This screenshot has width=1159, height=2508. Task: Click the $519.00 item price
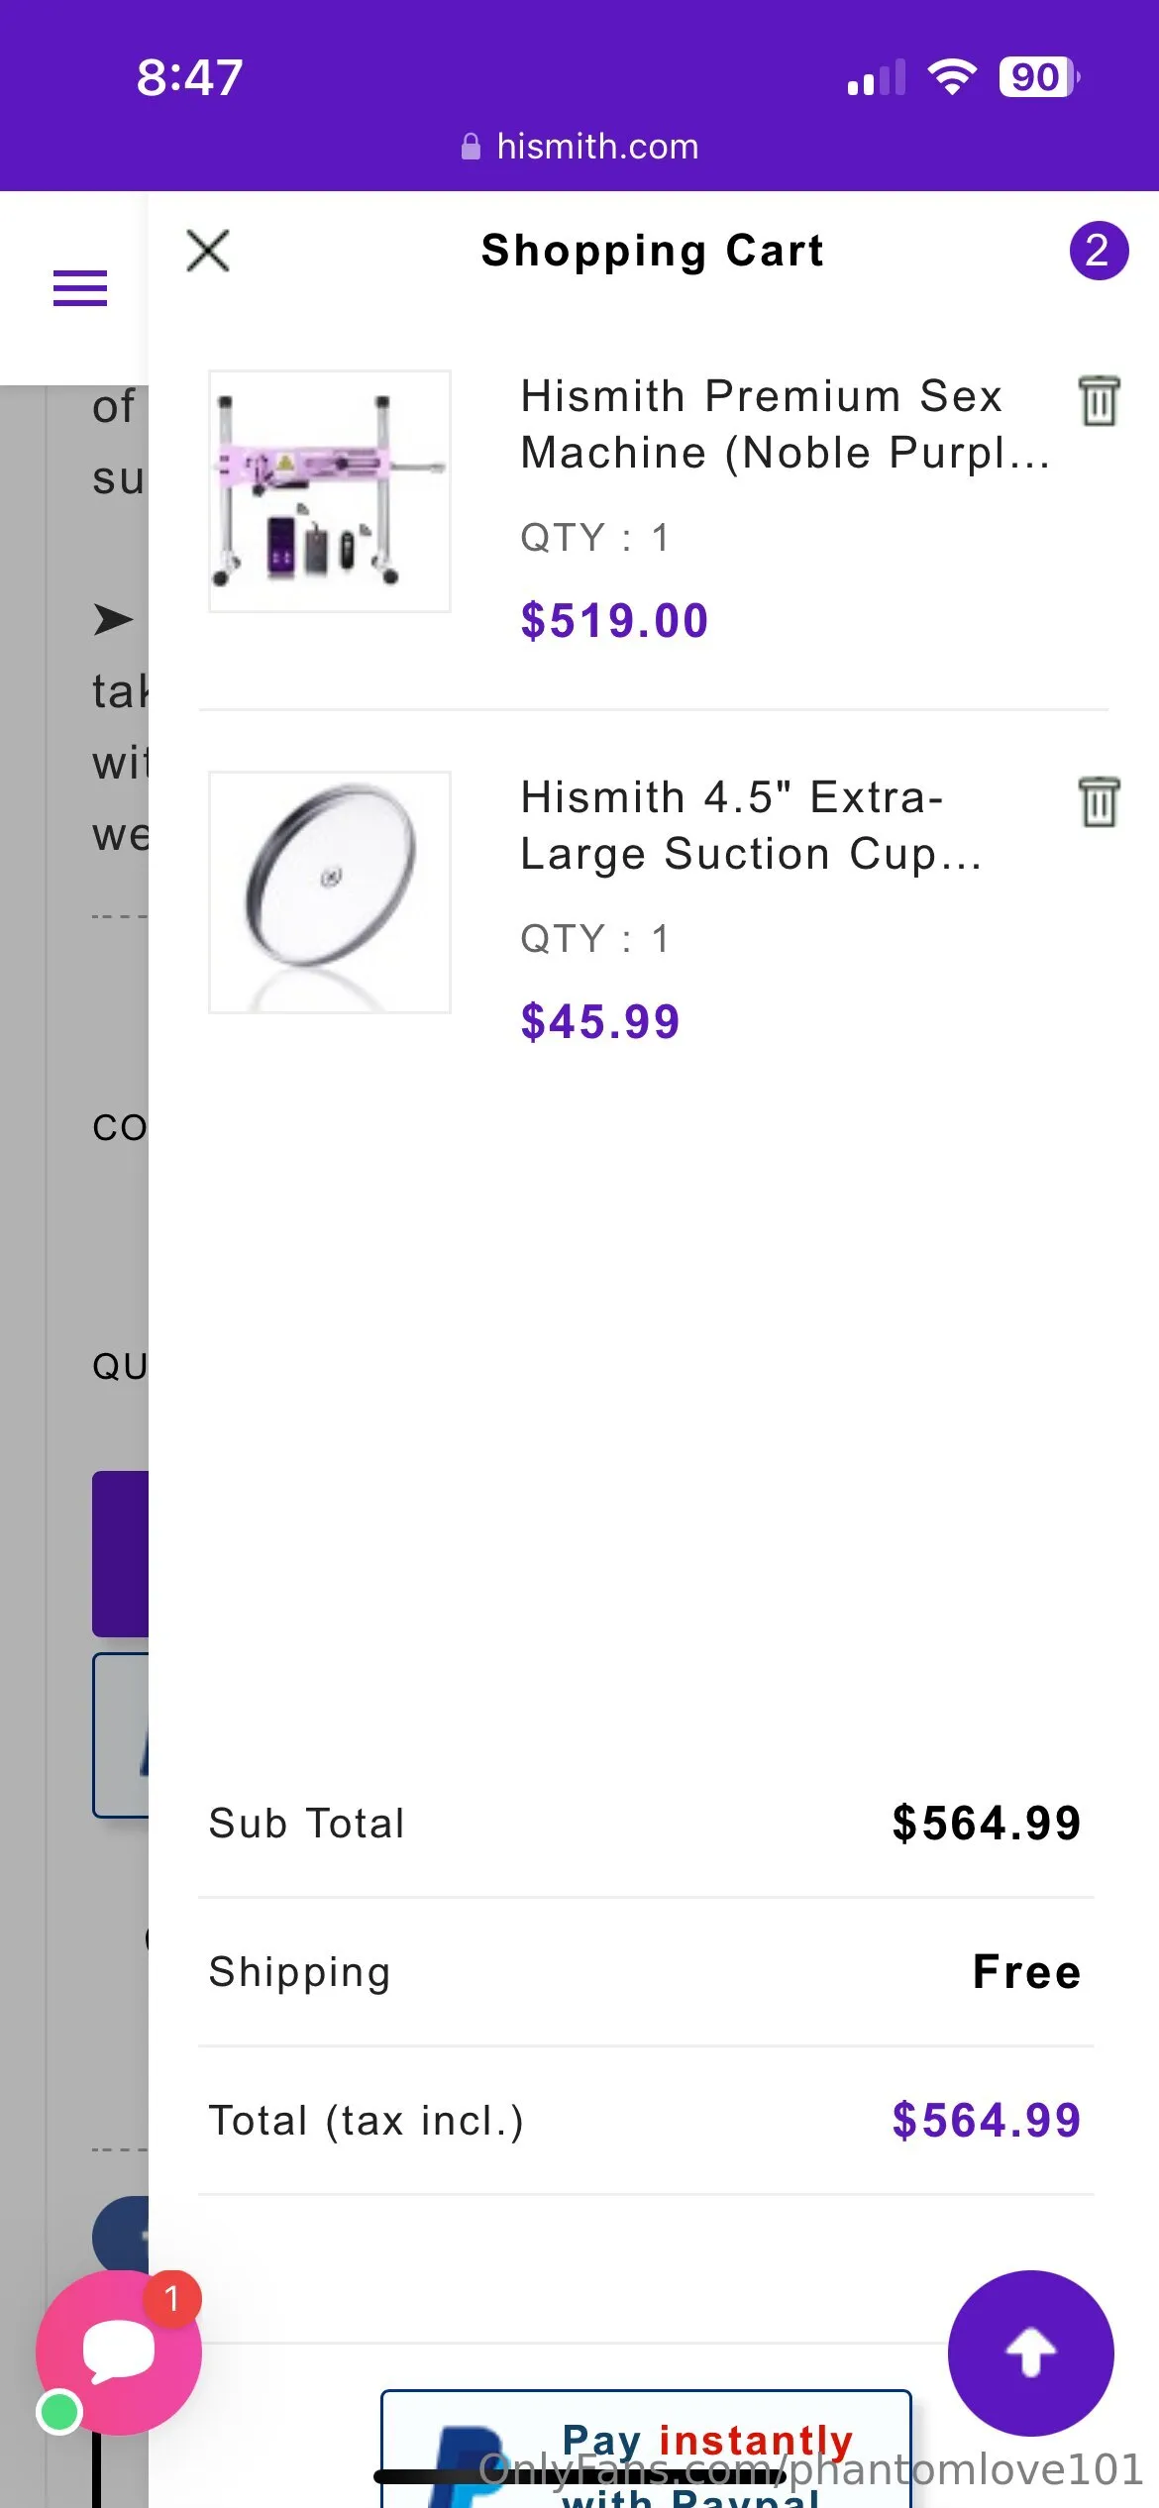tap(614, 621)
